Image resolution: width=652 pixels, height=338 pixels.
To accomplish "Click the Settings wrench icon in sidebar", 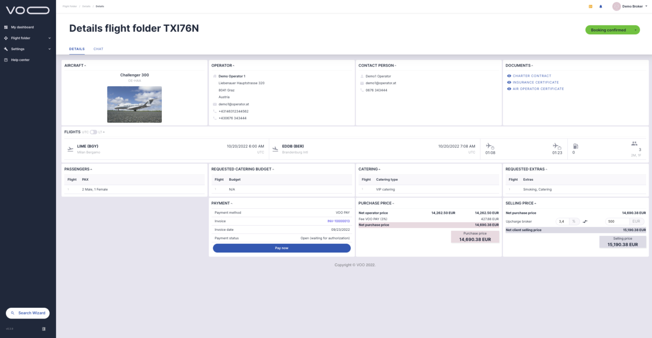I will pos(6,49).
